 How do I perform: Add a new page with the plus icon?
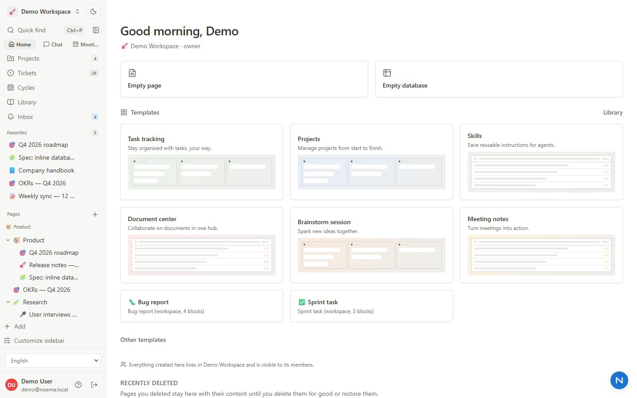click(95, 214)
